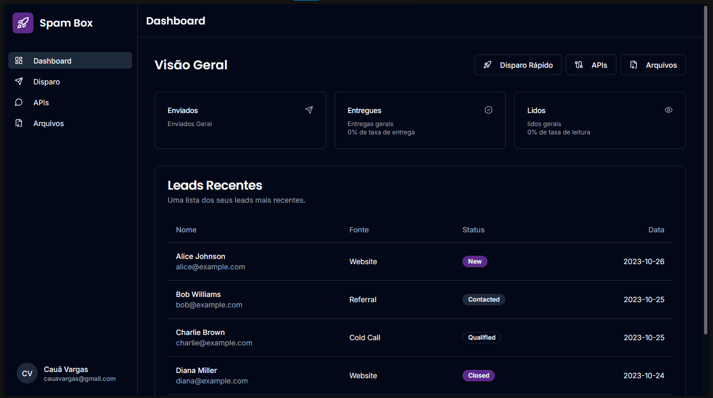Click the Spam Box brand title
713x398 pixels.
pos(66,23)
